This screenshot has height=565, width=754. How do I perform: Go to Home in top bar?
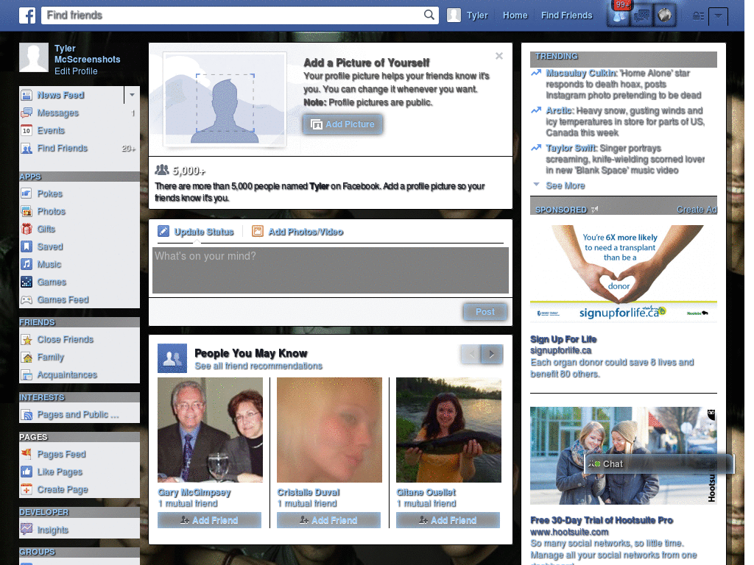(x=515, y=15)
